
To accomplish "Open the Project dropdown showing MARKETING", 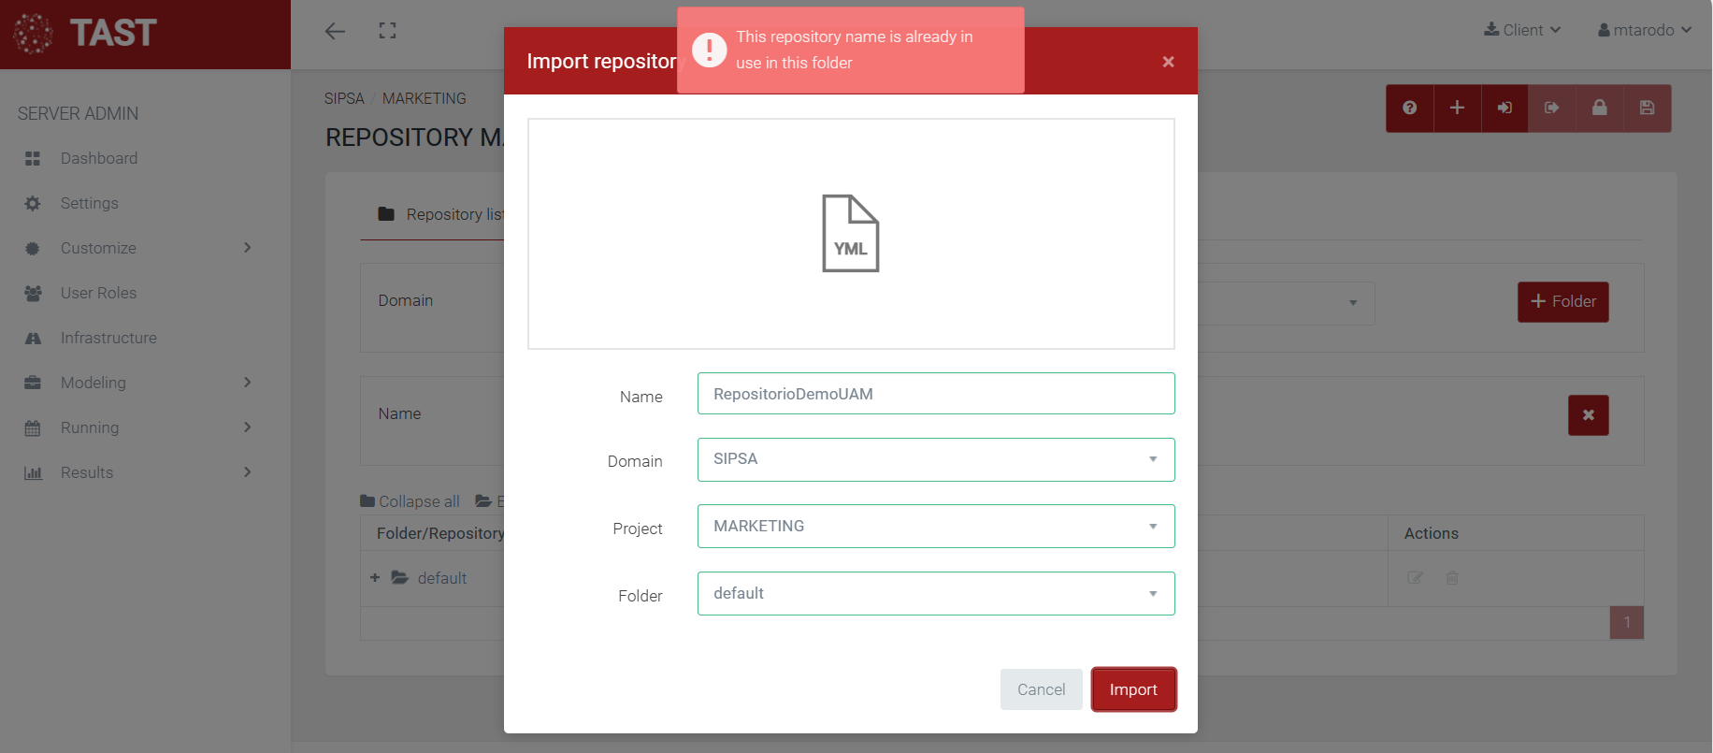I will [x=935, y=527].
